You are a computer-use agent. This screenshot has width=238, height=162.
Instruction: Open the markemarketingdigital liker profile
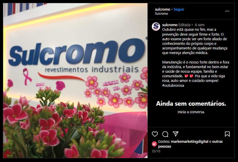pyautogui.click(x=190, y=142)
